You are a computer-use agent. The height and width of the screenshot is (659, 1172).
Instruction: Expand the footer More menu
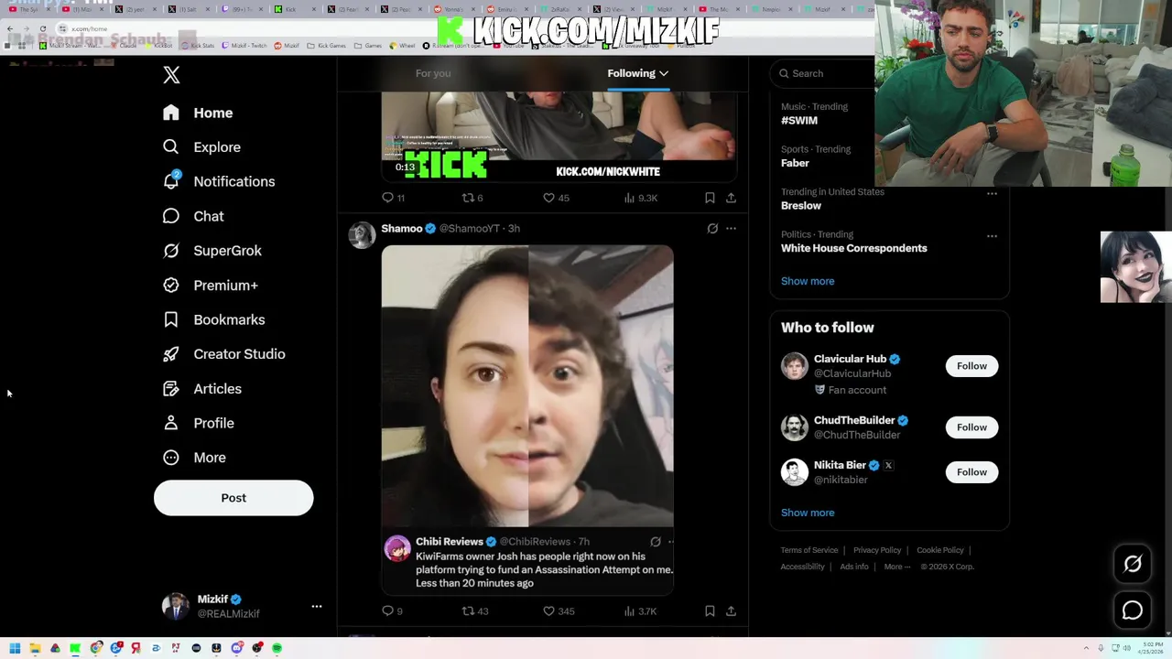click(897, 567)
